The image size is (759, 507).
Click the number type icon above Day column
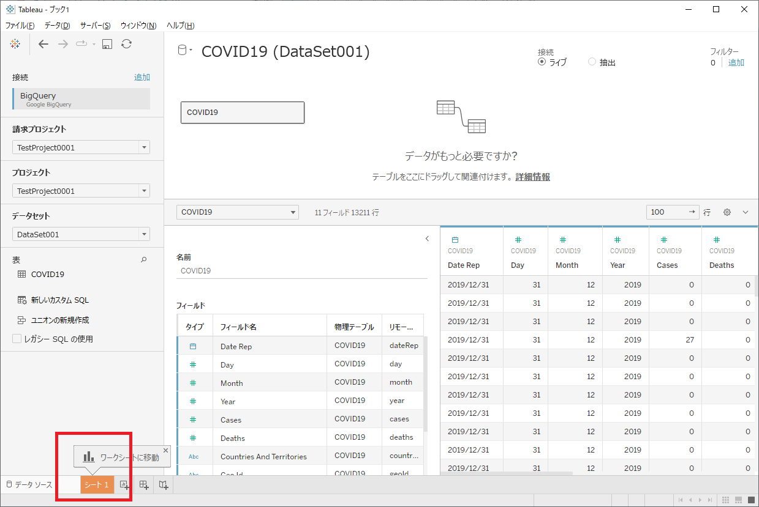(518, 240)
